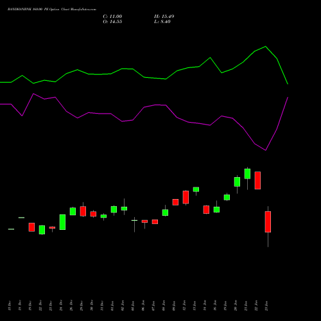Click the high value 'H: 15.49'
Image resolution: width=321 pixels, height=321 pixels.
point(164,17)
